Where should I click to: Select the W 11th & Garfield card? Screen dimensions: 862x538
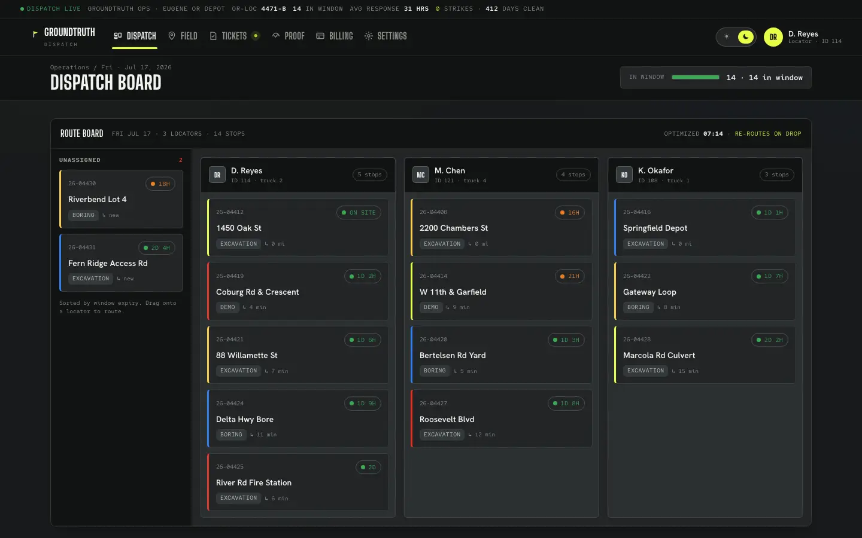(x=502, y=292)
